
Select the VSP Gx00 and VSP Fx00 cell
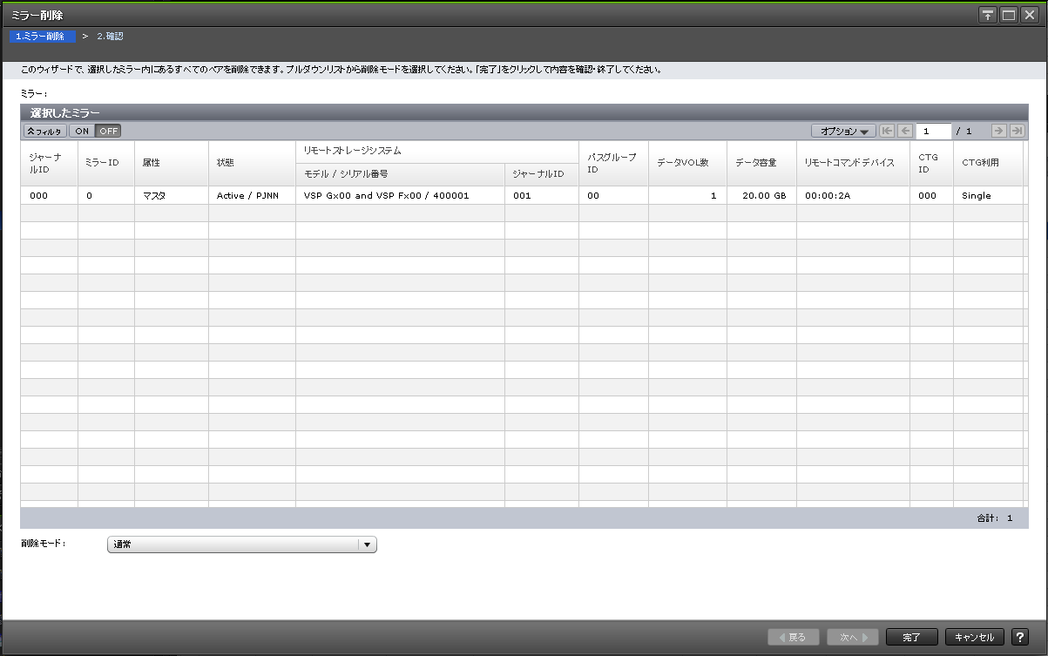click(x=400, y=196)
